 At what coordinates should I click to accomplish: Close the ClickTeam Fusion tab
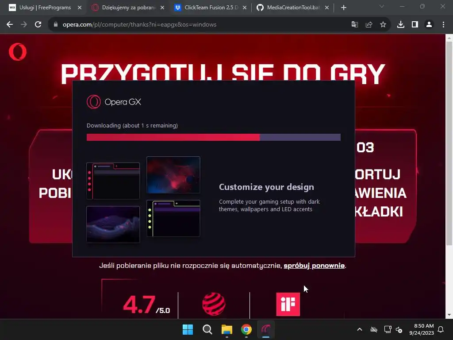[245, 8]
